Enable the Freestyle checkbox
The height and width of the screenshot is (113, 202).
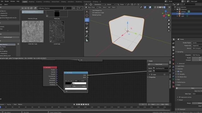pyautogui.click(x=178, y=109)
